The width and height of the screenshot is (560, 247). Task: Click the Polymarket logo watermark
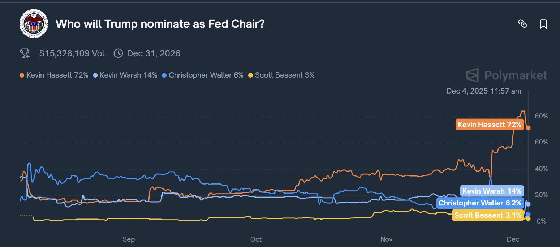click(x=507, y=75)
